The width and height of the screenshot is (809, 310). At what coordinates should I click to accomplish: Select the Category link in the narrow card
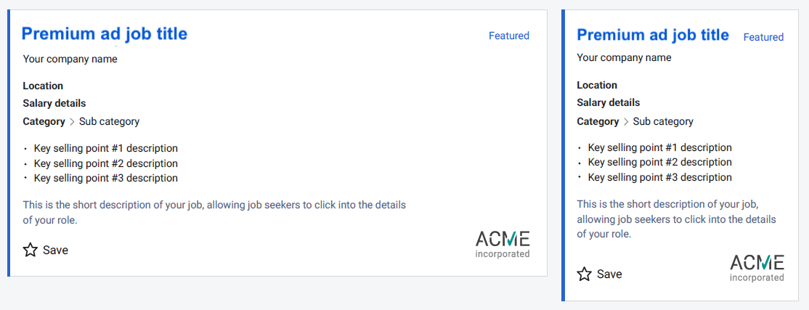coord(598,121)
